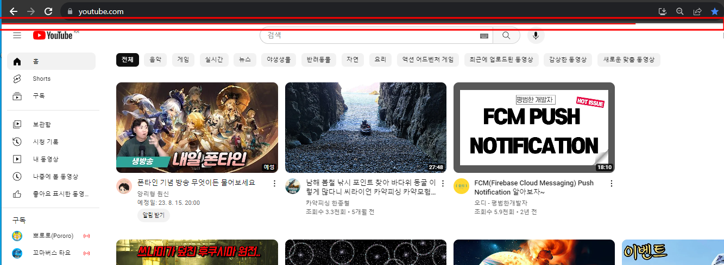This screenshot has width=724, height=265.
Task: Open 좋아요 표시한 동영상 playlist
Action: [x=51, y=193]
